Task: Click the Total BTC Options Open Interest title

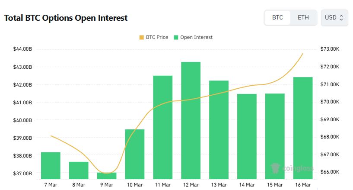Action: 66,18
